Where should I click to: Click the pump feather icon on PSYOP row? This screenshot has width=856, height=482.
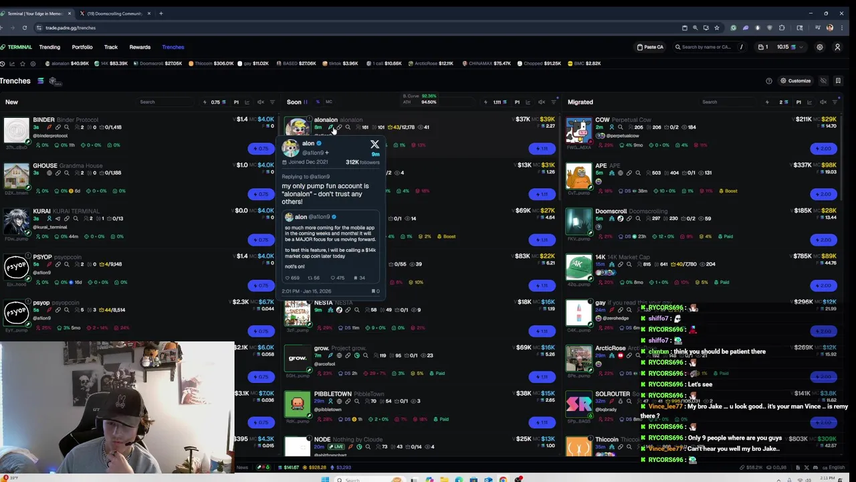pyautogui.click(x=48, y=264)
